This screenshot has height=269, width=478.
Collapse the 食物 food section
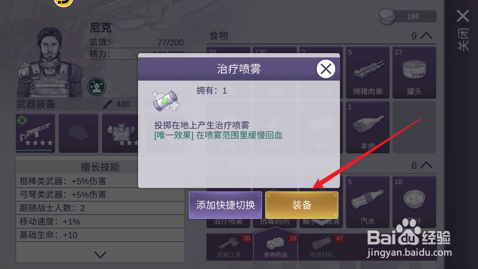point(426,36)
